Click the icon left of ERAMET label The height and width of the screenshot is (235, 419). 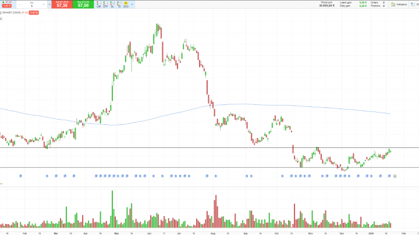tap(2, 12)
